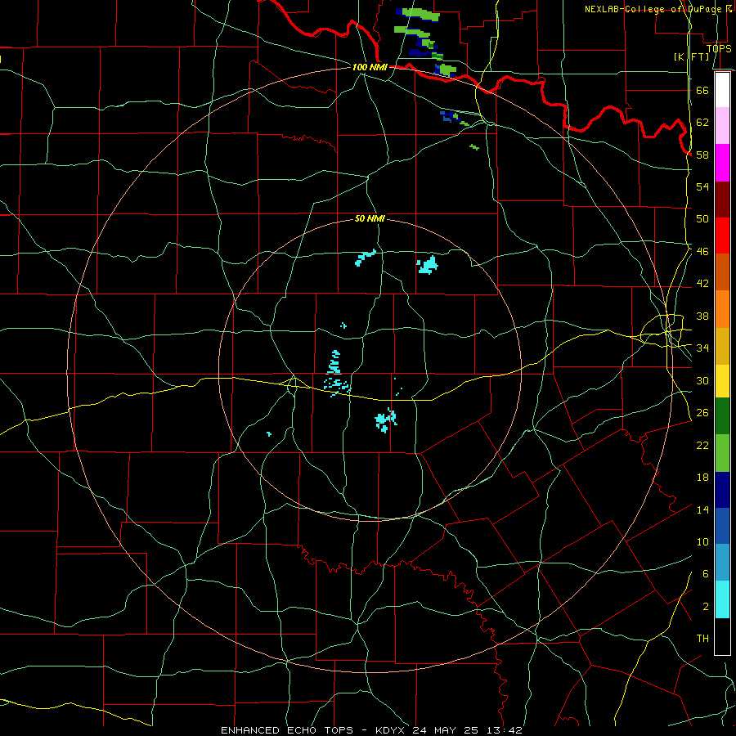Click the 10 legend value
The width and height of the screenshot is (736, 736).
(x=702, y=542)
